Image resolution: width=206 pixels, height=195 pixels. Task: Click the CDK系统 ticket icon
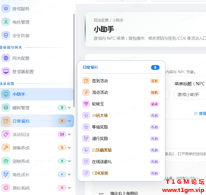(86, 173)
